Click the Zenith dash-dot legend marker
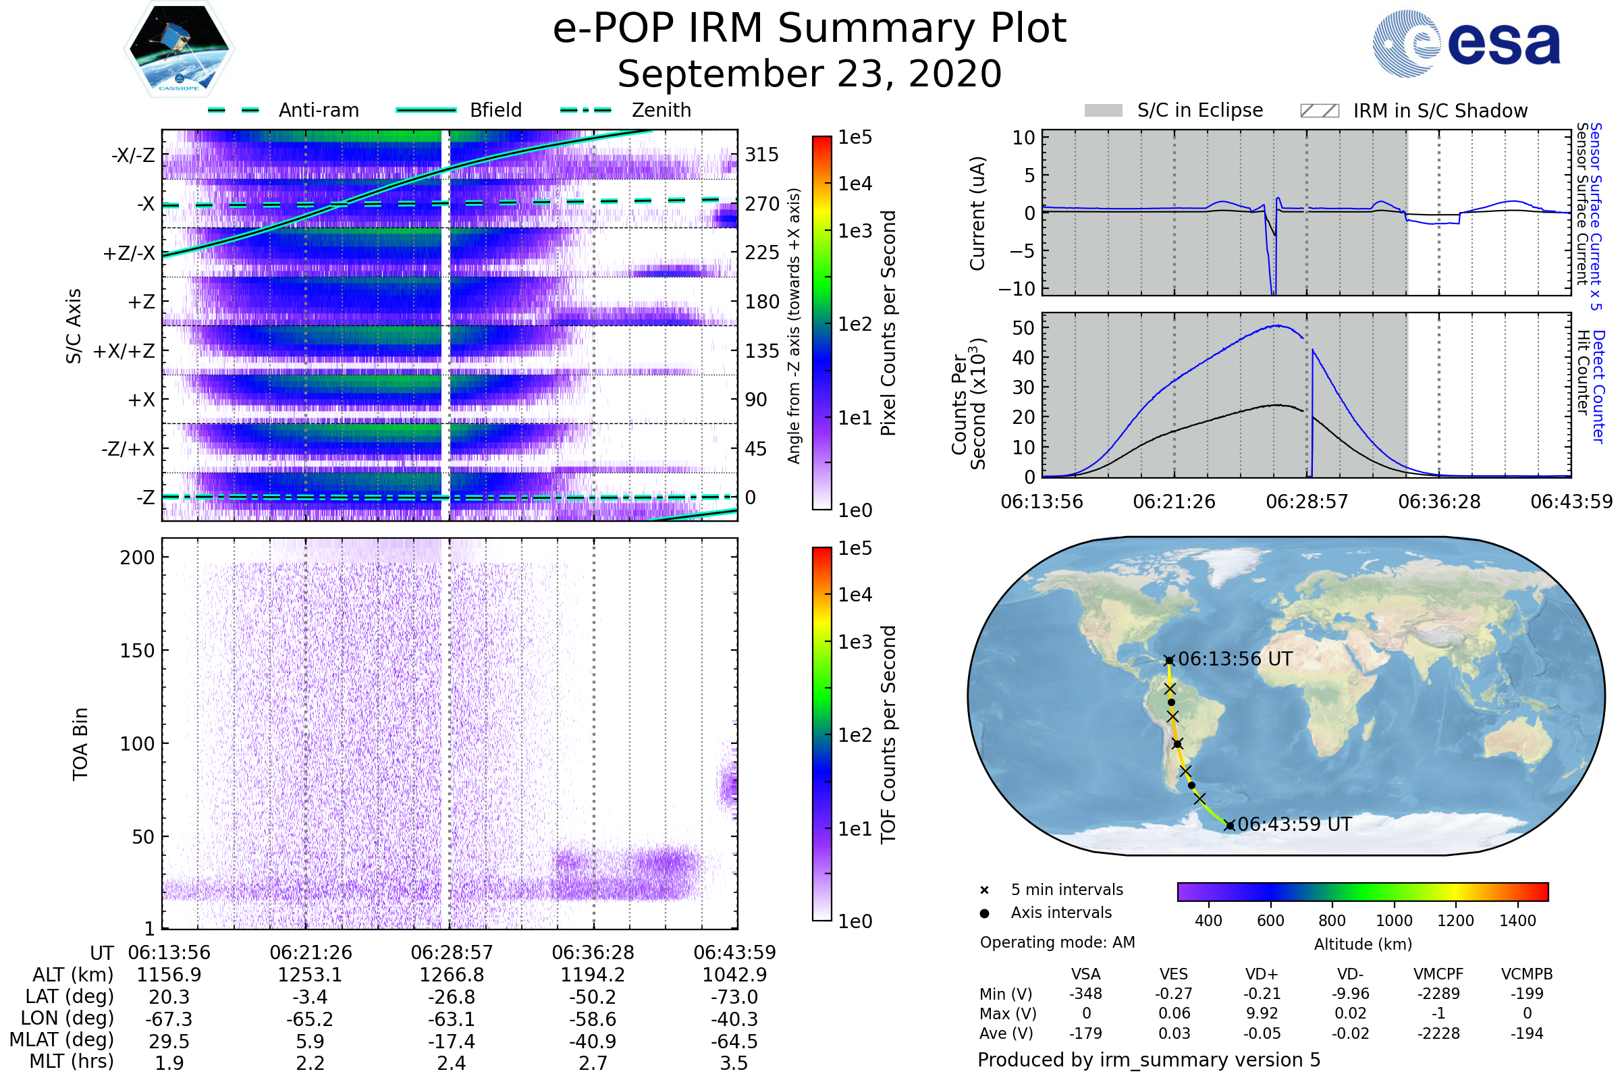Viewport: 1620px width, 1080px height. pyautogui.click(x=586, y=110)
